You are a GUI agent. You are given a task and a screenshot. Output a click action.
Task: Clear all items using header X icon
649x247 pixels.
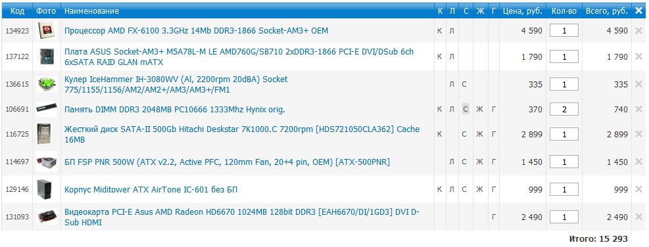pyautogui.click(x=638, y=11)
